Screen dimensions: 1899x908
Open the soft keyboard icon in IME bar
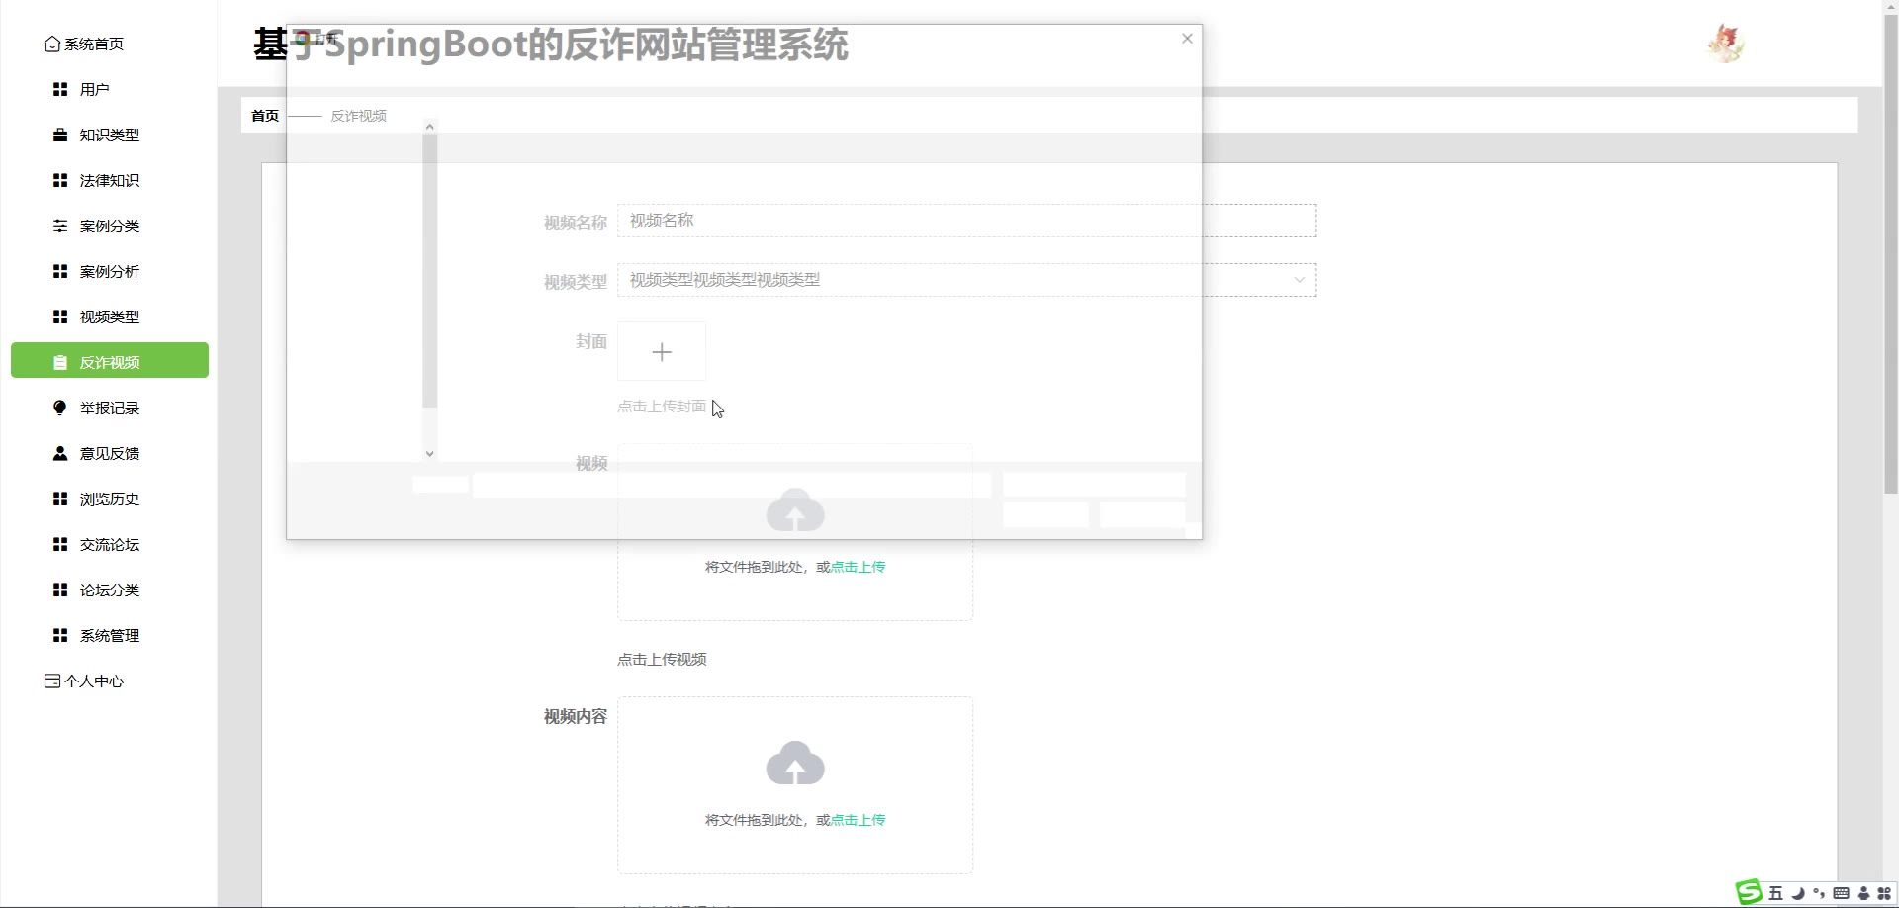tap(1841, 893)
